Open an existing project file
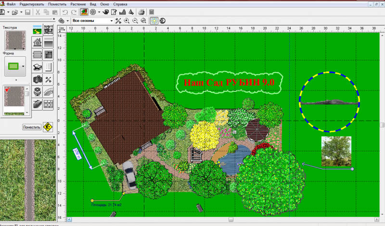This screenshot has height=226, width=385. point(15,12)
